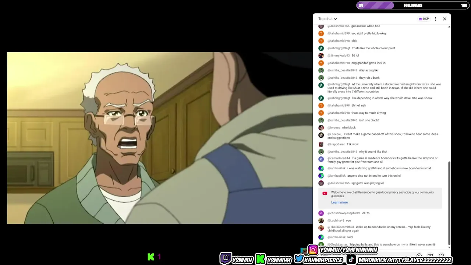Click the message 'isn't she black?'
471x265 pixels.
pos(369,120)
